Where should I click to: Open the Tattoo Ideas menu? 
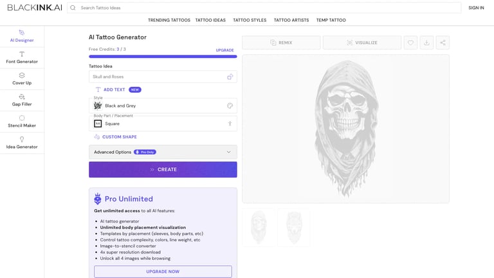210,20
